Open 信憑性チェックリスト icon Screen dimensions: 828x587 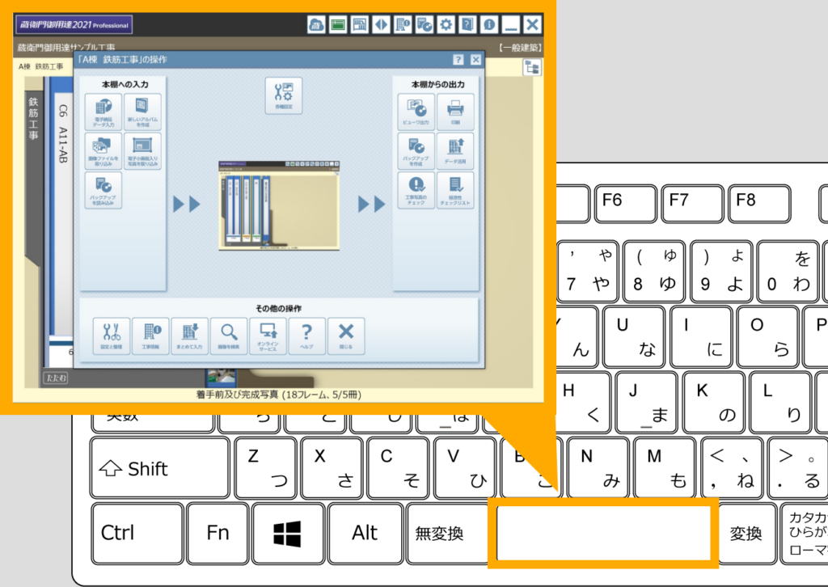[455, 190]
